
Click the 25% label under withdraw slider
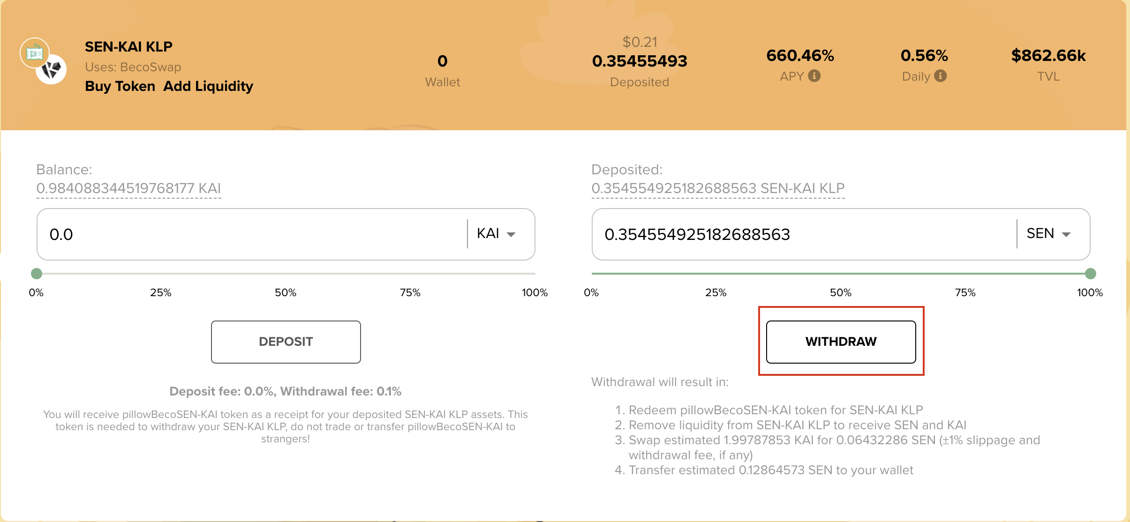coord(716,293)
